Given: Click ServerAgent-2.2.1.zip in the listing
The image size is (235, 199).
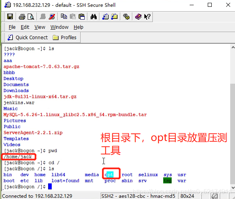Looking at the screenshot, I should pos(33,133).
